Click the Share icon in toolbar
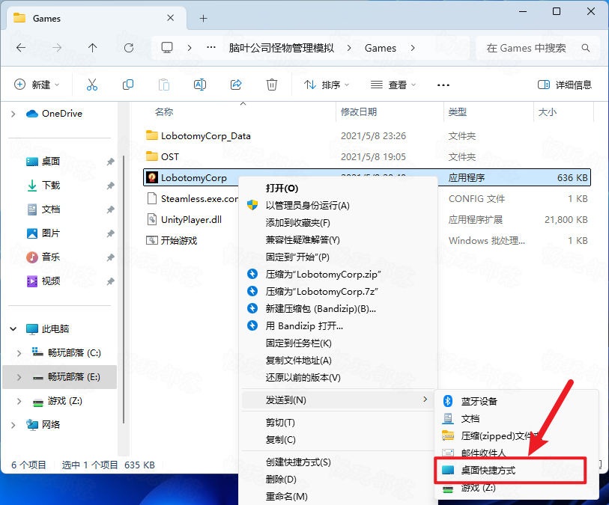Screen dimensions: 609x505 (236, 85)
